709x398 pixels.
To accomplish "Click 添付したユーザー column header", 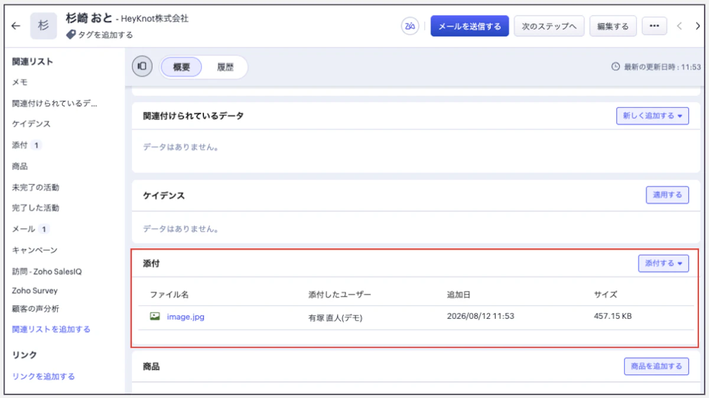I will (340, 294).
